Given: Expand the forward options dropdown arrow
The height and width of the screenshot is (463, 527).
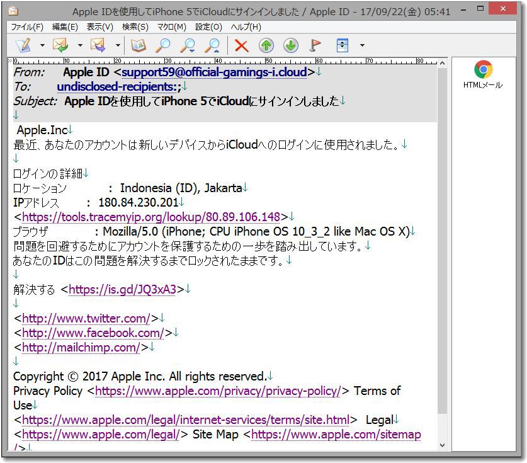Looking at the screenshot, I should 118,45.
